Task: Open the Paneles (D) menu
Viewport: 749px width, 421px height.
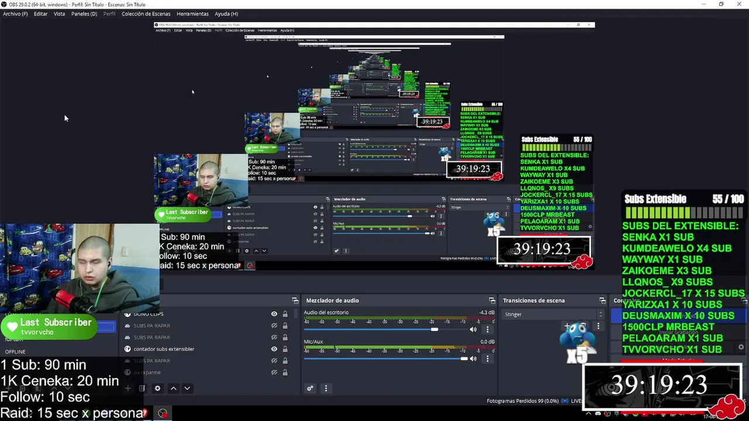Action: 84,13
